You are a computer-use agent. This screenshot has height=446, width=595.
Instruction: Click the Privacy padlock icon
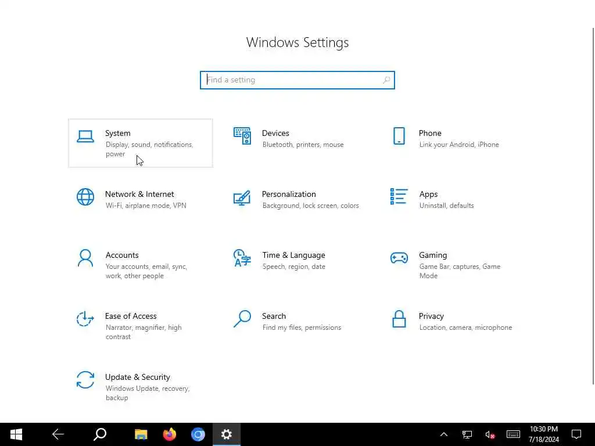(x=399, y=319)
